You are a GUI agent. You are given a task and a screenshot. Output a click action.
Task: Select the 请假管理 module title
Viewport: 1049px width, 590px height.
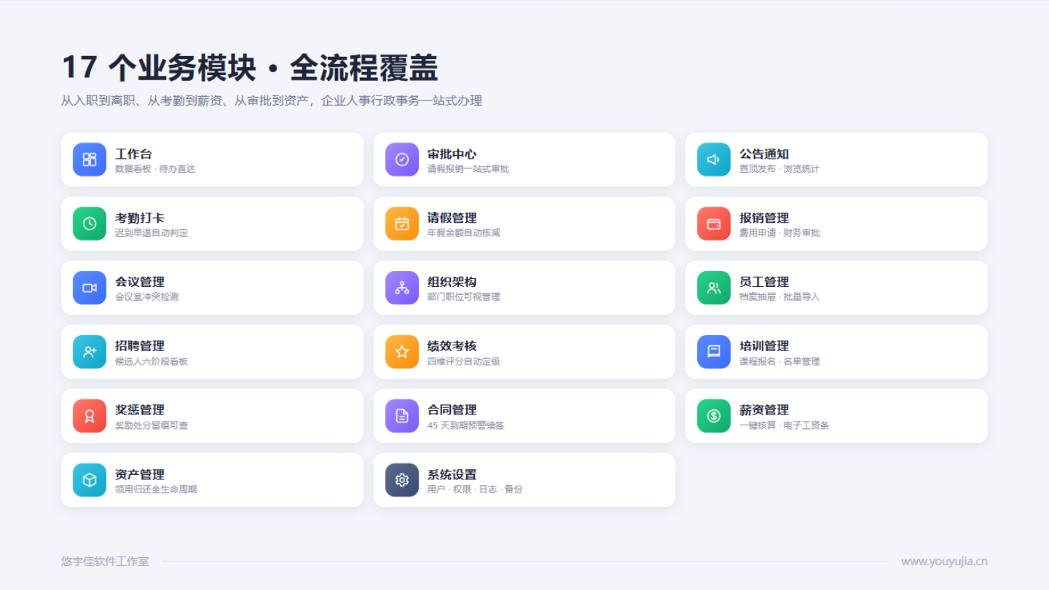tap(452, 218)
